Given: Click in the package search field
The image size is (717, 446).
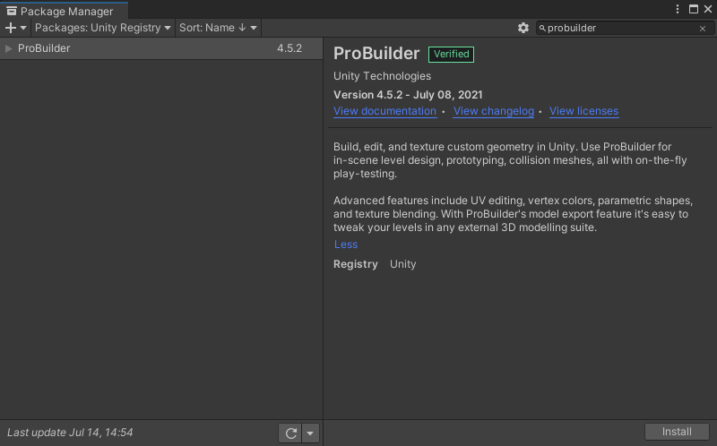Looking at the screenshot, I should 618,29.
